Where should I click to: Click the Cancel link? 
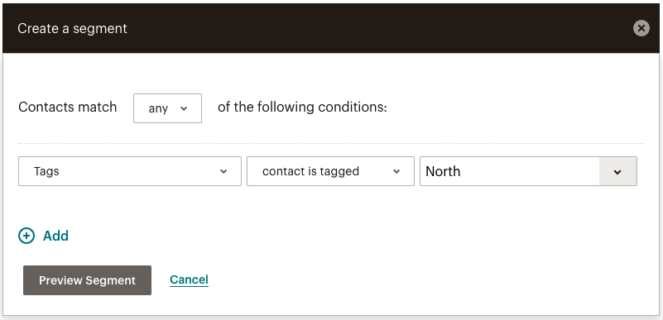(x=189, y=279)
